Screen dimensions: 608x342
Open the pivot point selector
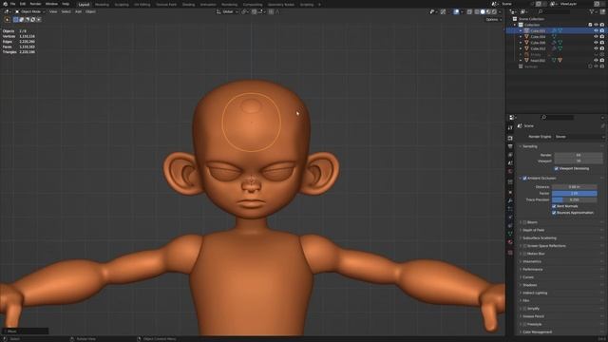click(245, 11)
